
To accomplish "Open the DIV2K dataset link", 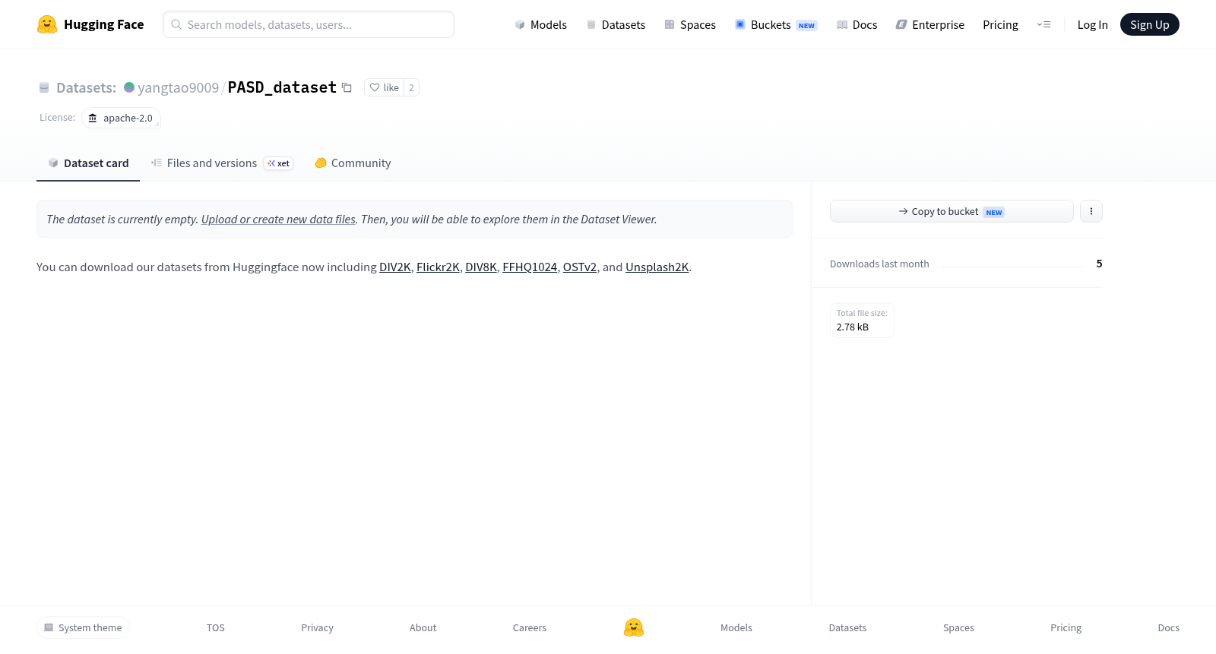I will click(x=395, y=267).
